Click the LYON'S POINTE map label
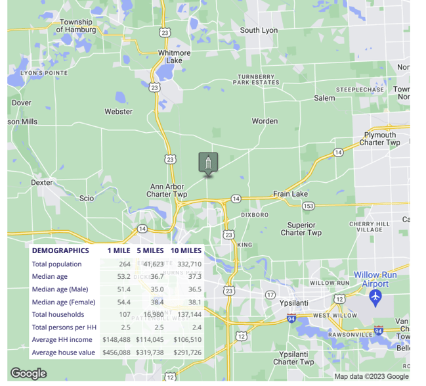Screen dimensions: 426x386 coord(44,73)
